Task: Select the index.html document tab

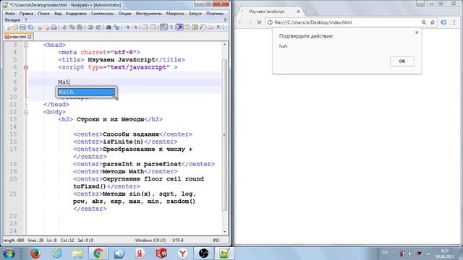Action: pyautogui.click(x=17, y=37)
